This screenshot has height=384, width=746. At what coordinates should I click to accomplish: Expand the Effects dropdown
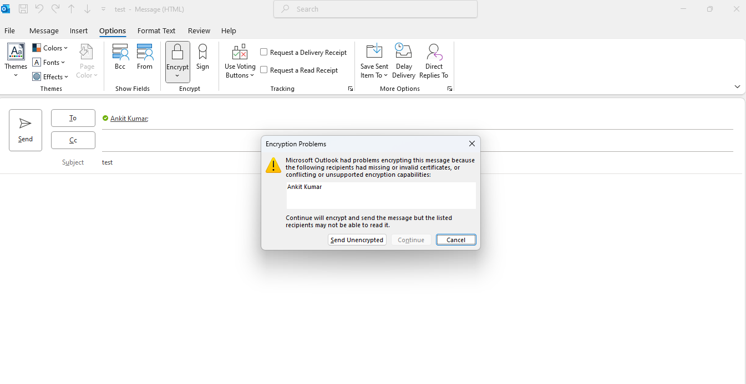pos(50,77)
